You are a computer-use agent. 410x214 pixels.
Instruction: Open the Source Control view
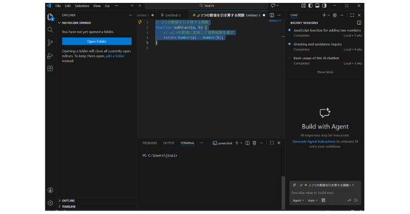click(50, 43)
